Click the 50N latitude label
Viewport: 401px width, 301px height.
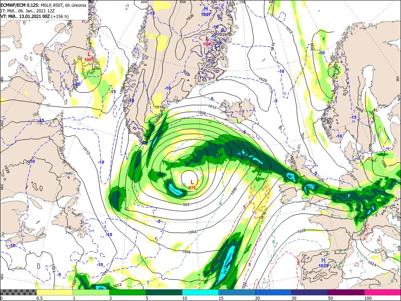coord(2,187)
